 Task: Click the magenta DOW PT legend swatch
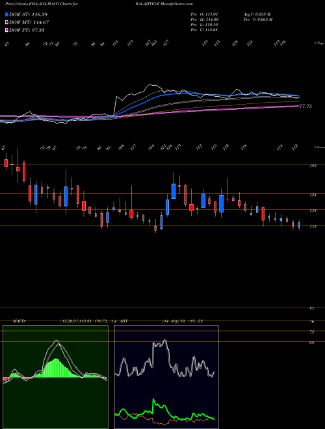[6, 30]
